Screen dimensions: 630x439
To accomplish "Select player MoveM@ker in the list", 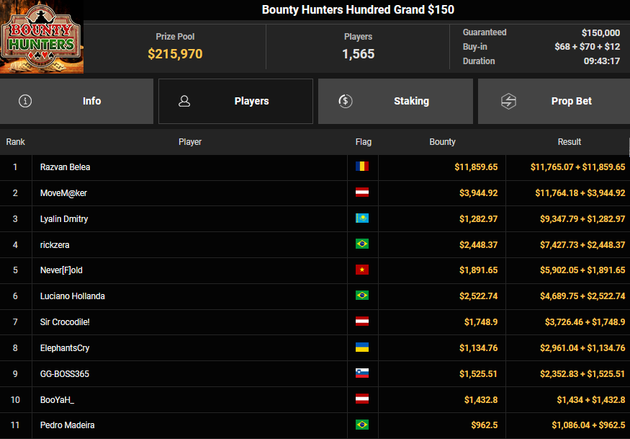I will coord(64,193).
